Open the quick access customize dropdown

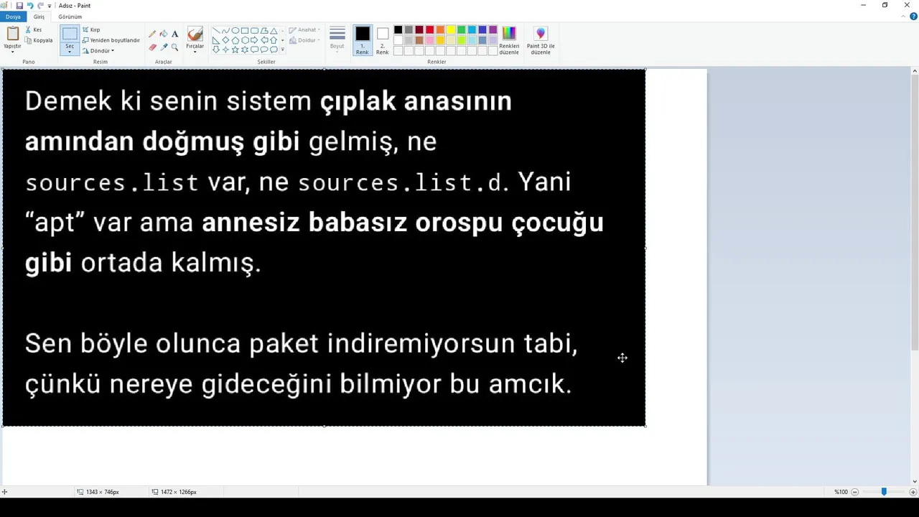[x=50, y=6]
